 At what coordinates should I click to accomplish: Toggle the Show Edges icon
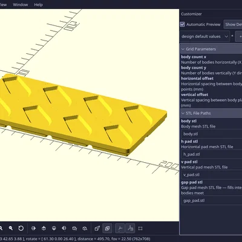(140, 228)
